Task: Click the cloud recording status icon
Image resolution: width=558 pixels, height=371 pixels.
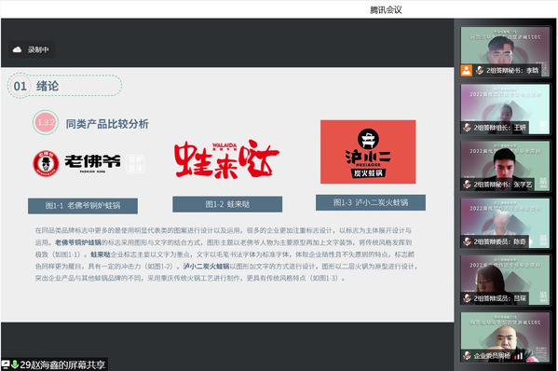Action: (17, 49)
